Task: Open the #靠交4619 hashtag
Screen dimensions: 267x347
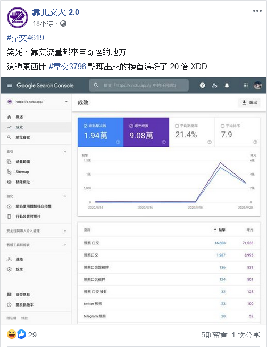Action: (x=26, y=38)
